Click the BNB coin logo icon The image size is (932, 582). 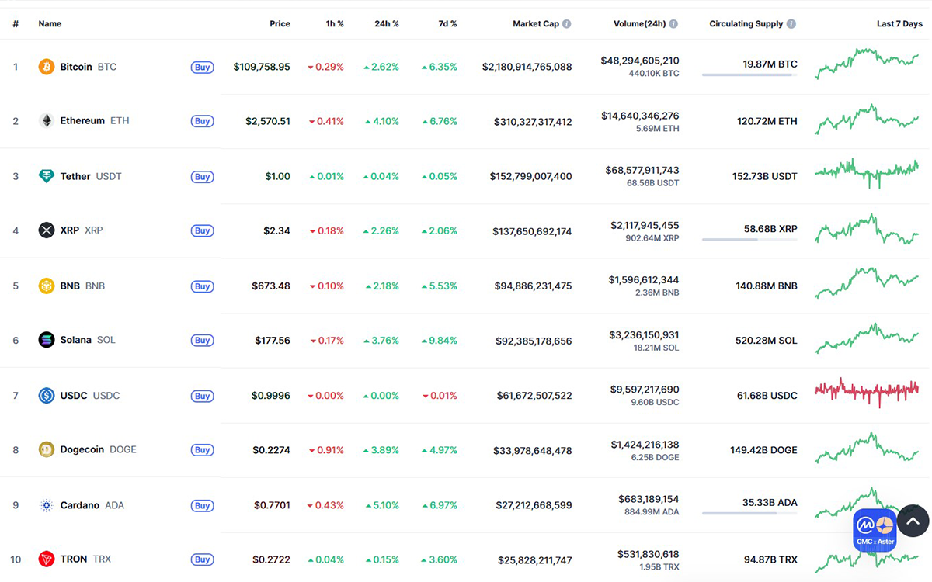(x=47, y=286)
